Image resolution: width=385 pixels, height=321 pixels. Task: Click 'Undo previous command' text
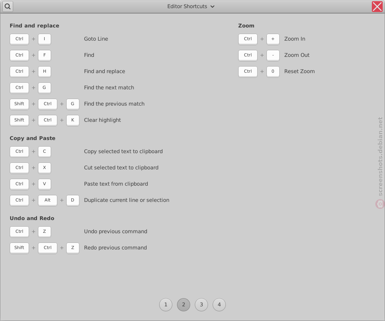[116, 232]
